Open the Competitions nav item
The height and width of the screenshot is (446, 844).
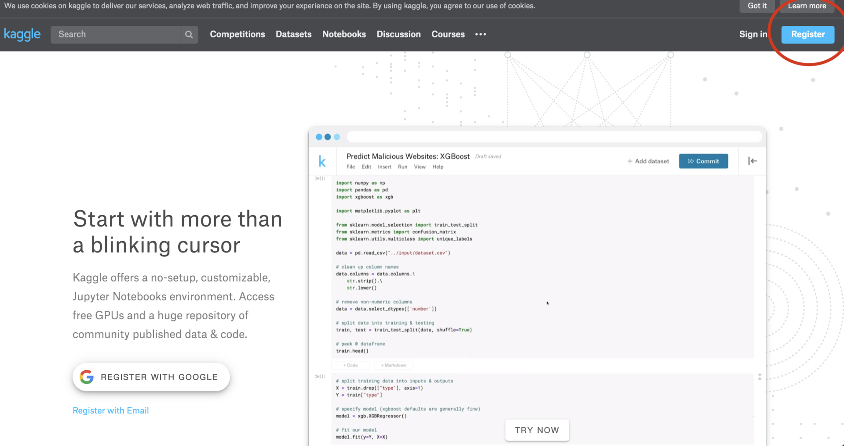click(x=237, y=34)
